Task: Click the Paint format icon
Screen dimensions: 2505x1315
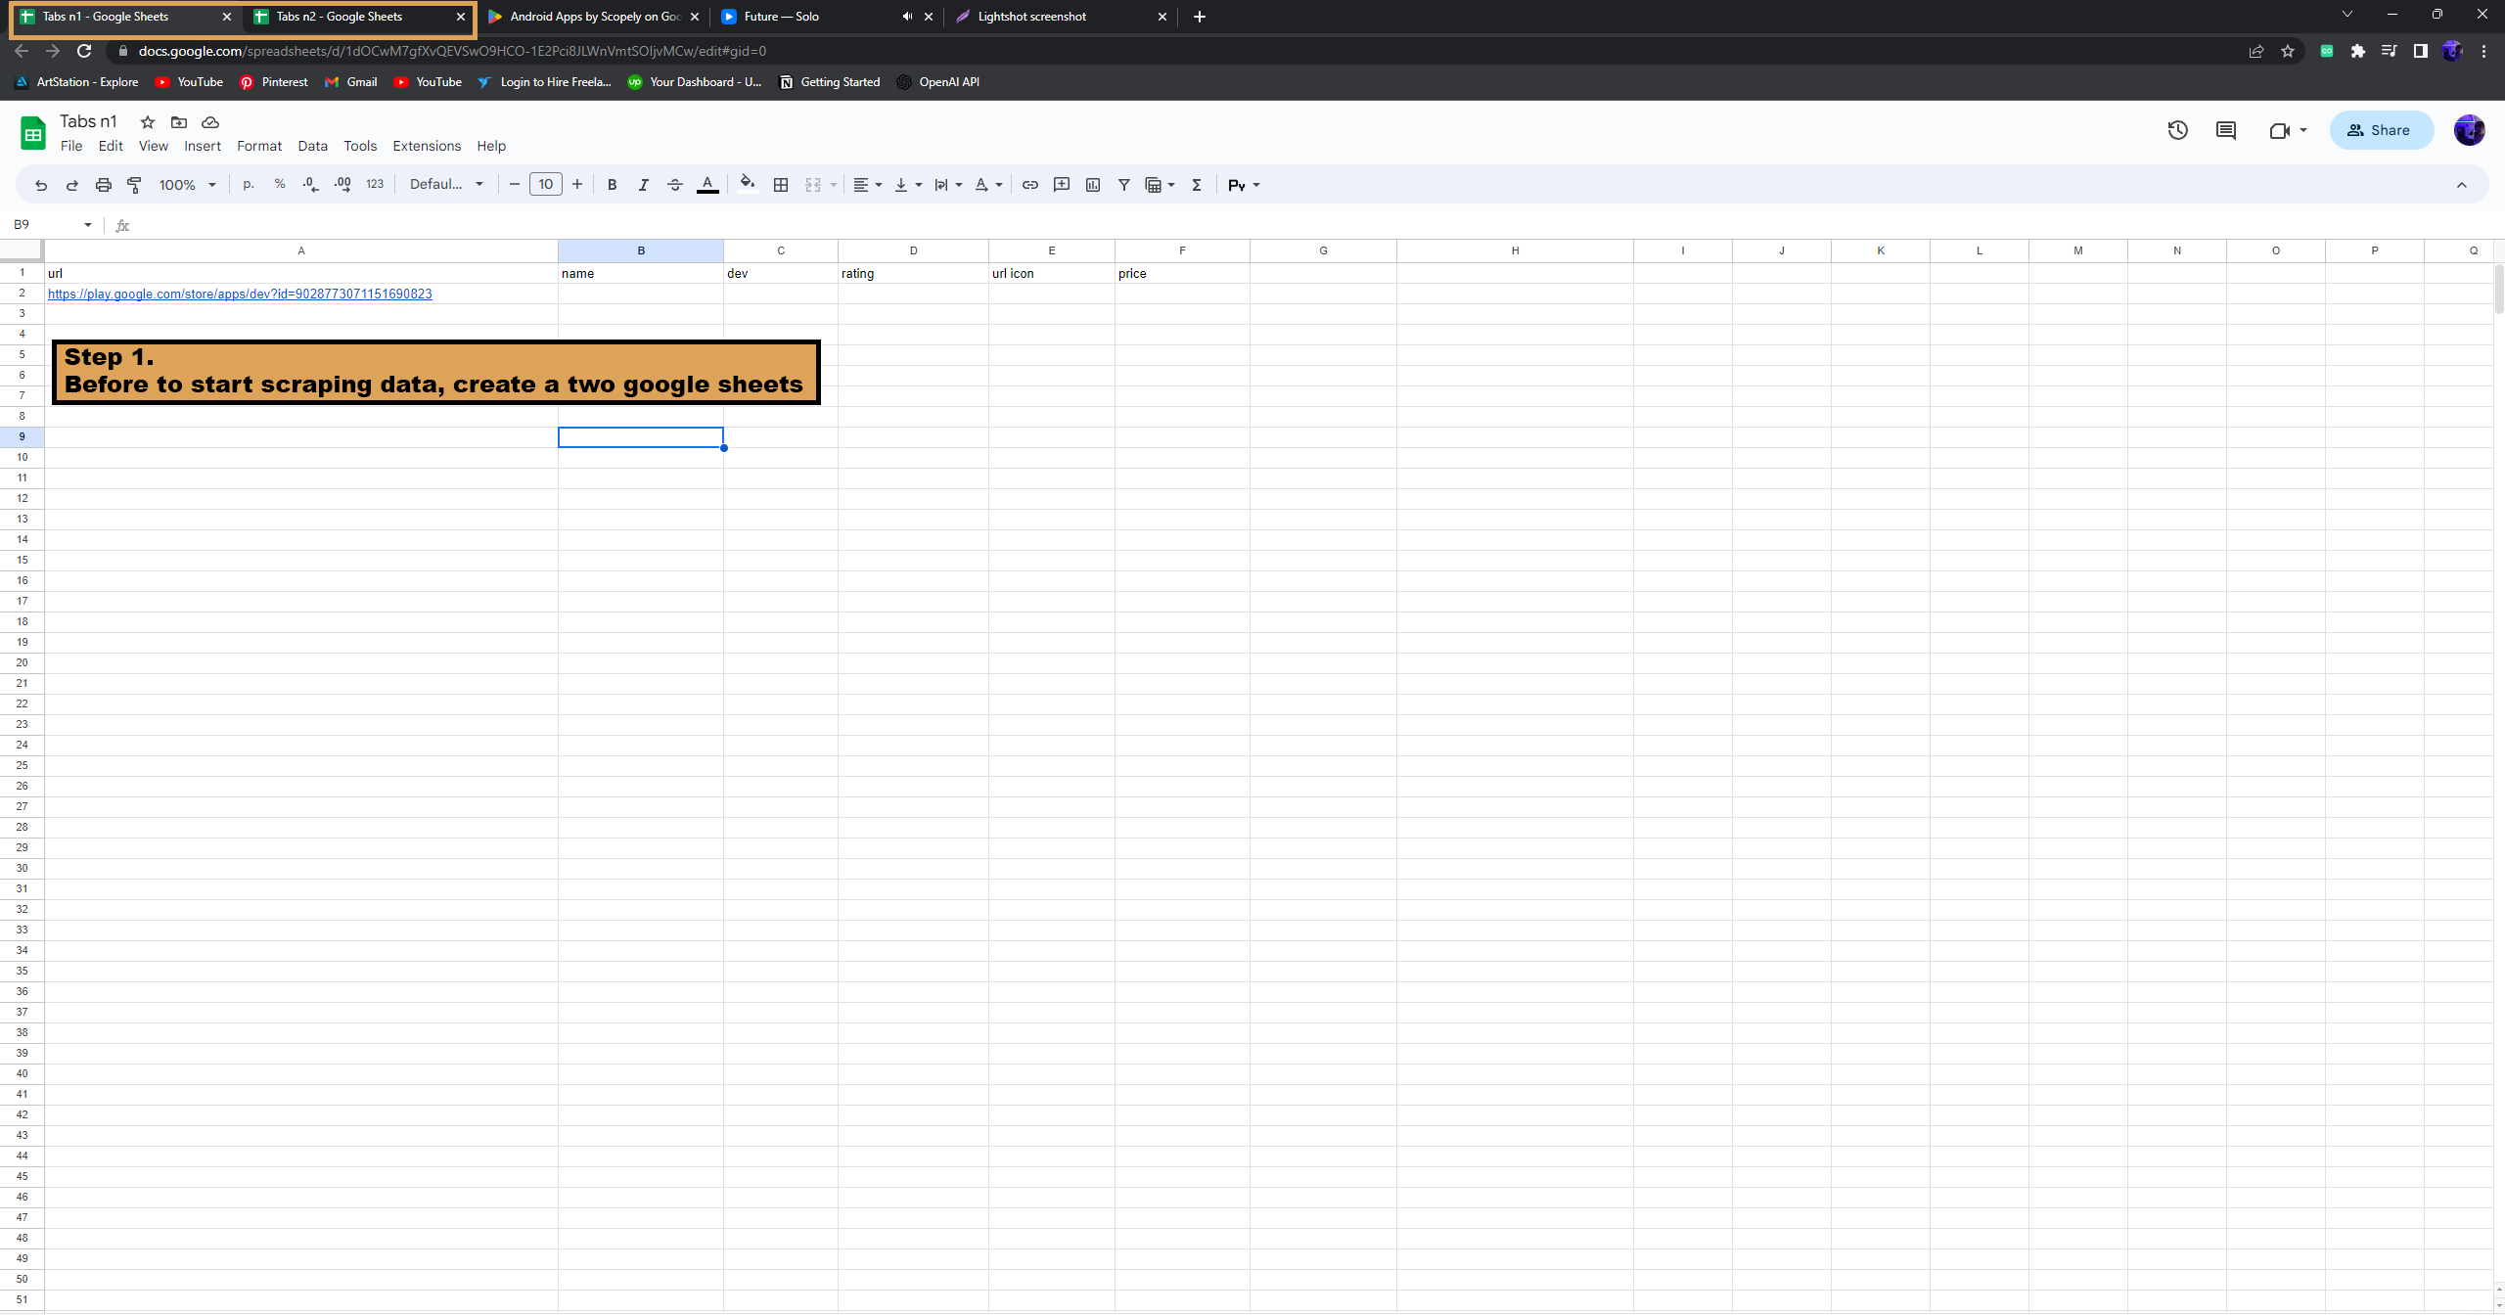Action: 135,185
